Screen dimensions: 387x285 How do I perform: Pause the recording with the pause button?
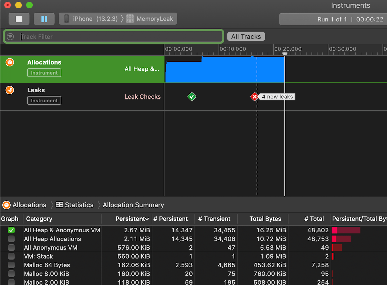click(44, 19)
